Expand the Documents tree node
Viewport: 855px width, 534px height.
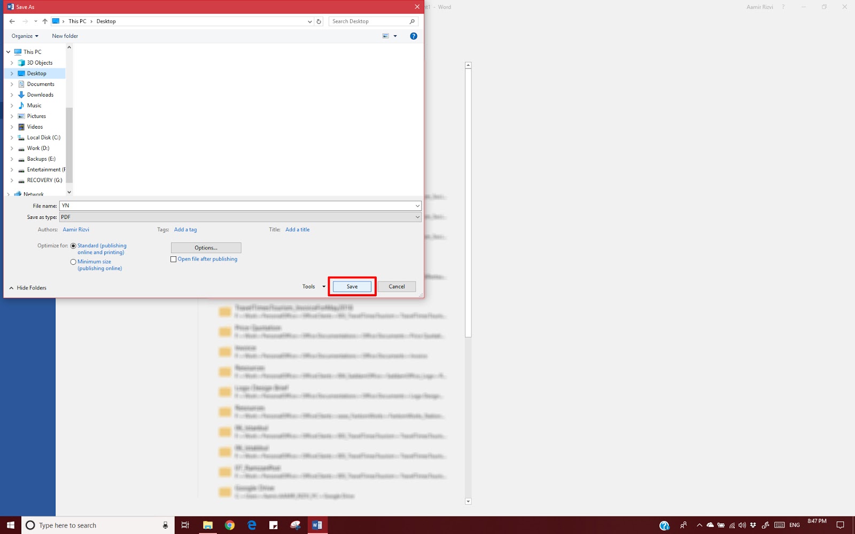coord(12,84)
